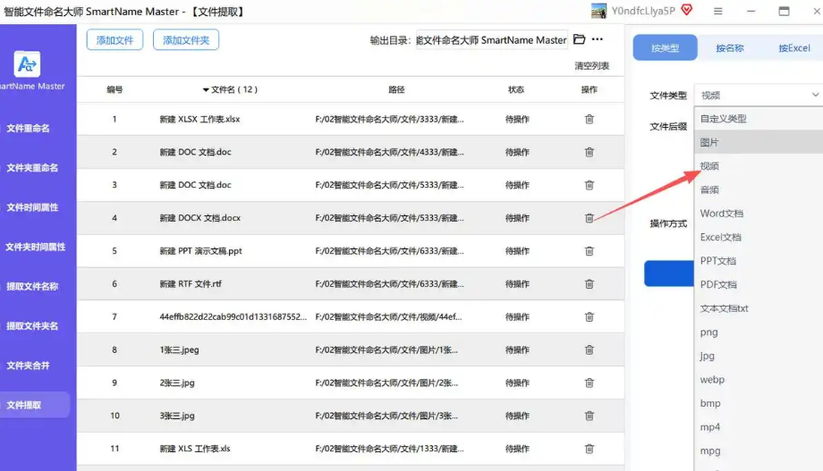The height and width of the screenshot is (471, 823).
Task: Click the blue action button on right panel
Action: point(669,273)
